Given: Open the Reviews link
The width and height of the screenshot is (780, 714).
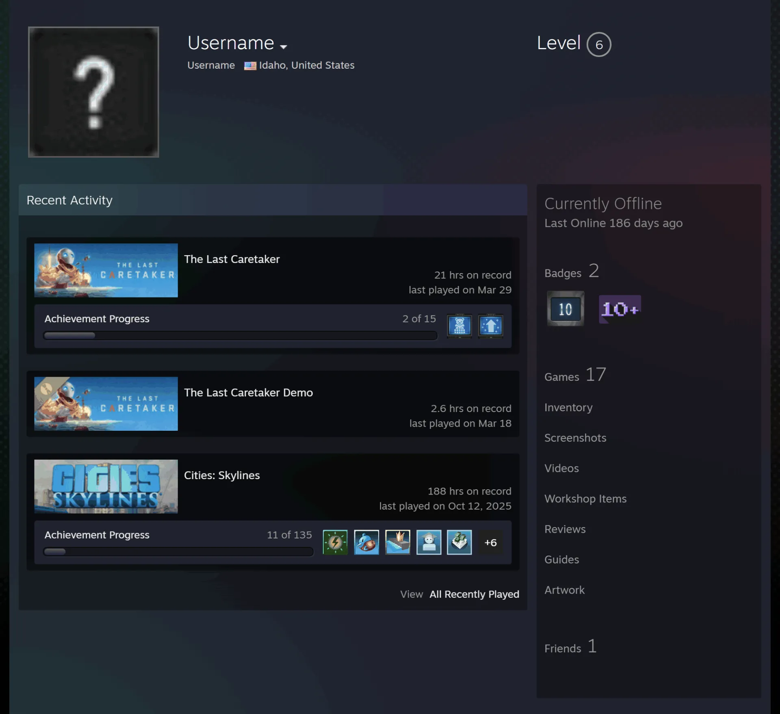Looking at the screenshot, I should coord(565,529).
